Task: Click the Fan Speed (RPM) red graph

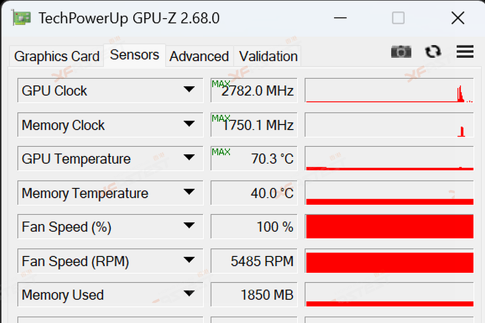Action: click(389, 262)
